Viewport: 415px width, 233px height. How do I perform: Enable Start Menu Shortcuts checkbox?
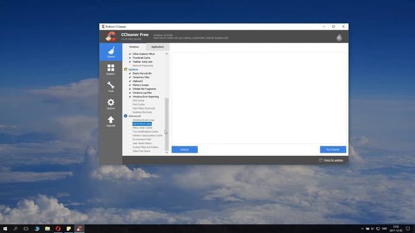(x=130, y=108)
